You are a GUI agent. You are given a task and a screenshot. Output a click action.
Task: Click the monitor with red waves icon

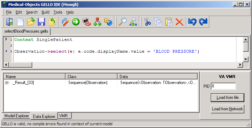point(87,22)
